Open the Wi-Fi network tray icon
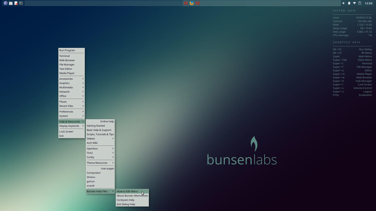This screenshot has width=376, height=211. pyautogui.click(x=354, y=3)
